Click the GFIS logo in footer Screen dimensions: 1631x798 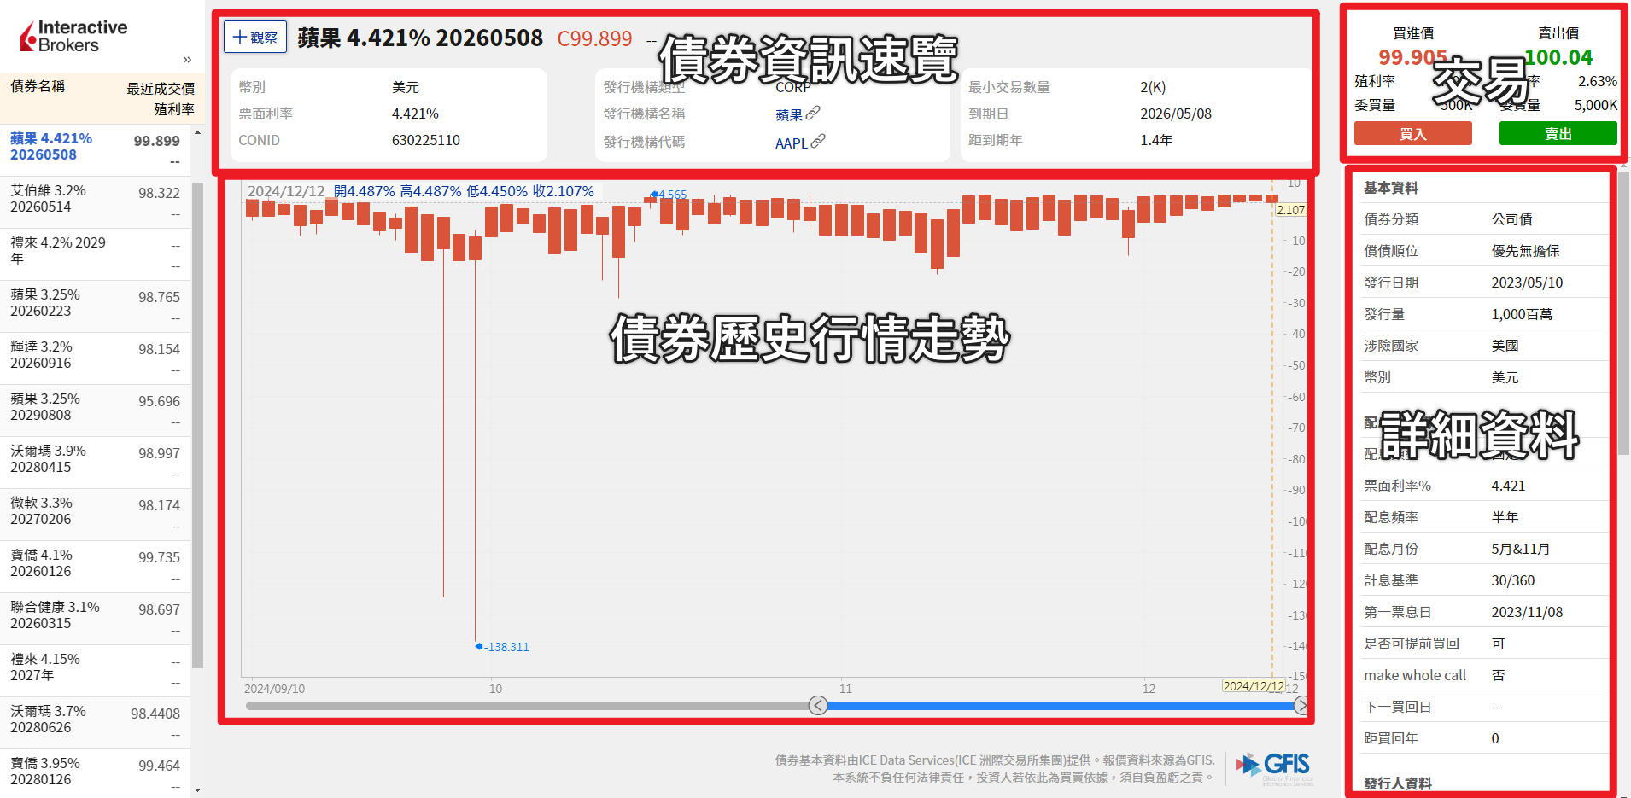coord(1274,768)
